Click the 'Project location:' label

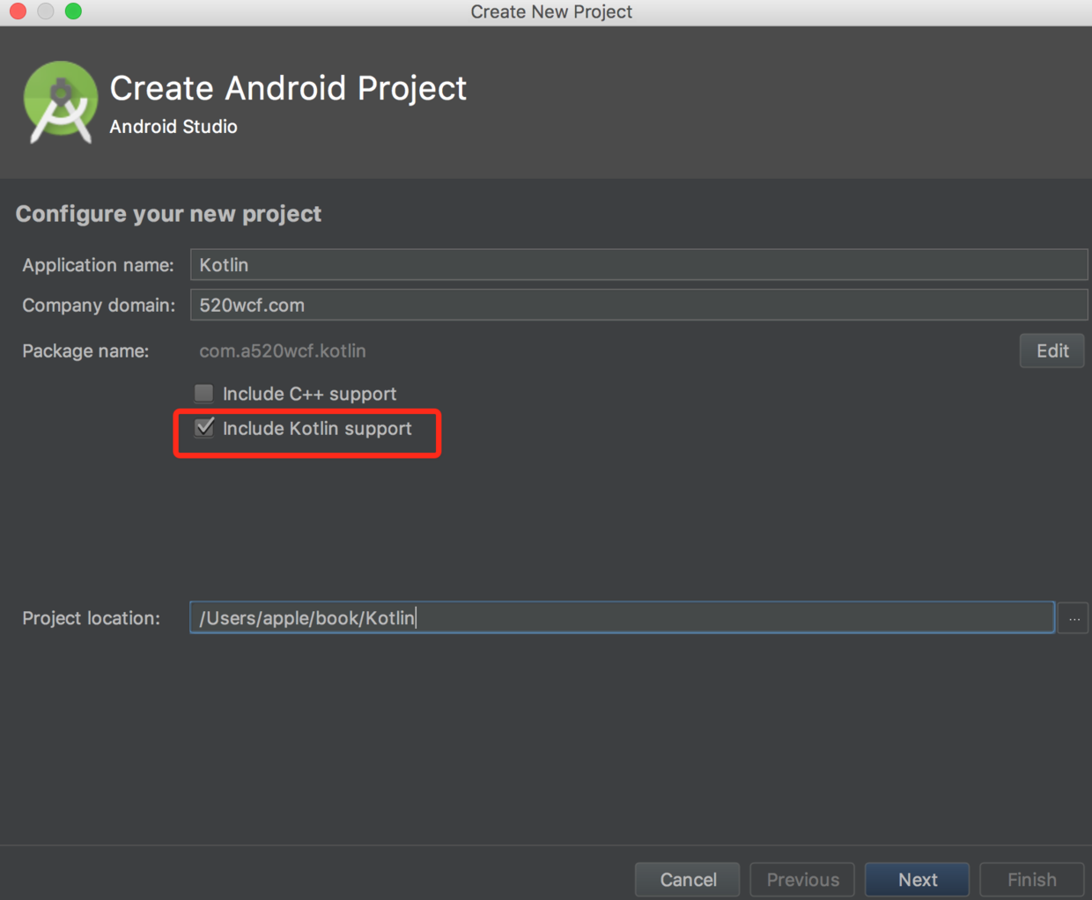point(92,618)
